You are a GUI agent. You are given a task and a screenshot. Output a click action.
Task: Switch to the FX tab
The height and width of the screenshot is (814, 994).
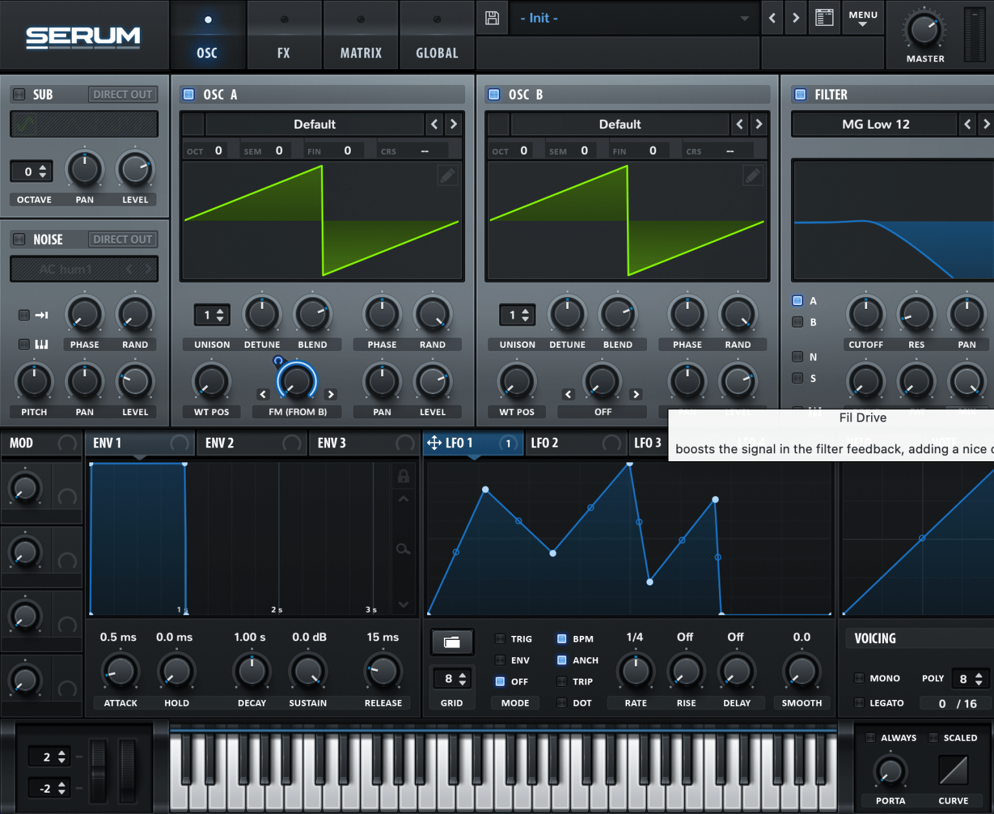284,36
